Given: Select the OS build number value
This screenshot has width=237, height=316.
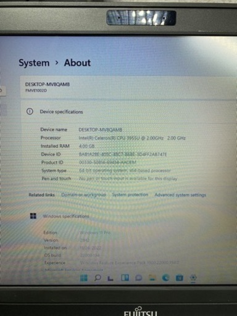Looking at the screenshot, I should tap(89, 256).
